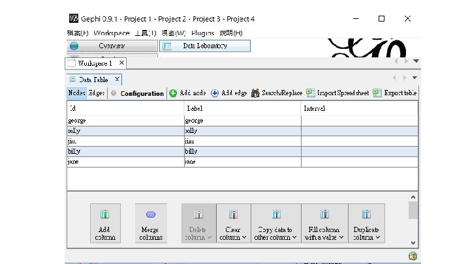Viewport: 470px width, 264px height.
Task: Click the Fill column with a value icon
Action: 324,214
